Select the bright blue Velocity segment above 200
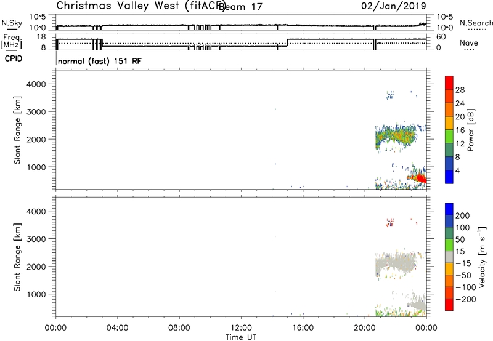The height and width of the screenshot is (341, 493). 449,209
